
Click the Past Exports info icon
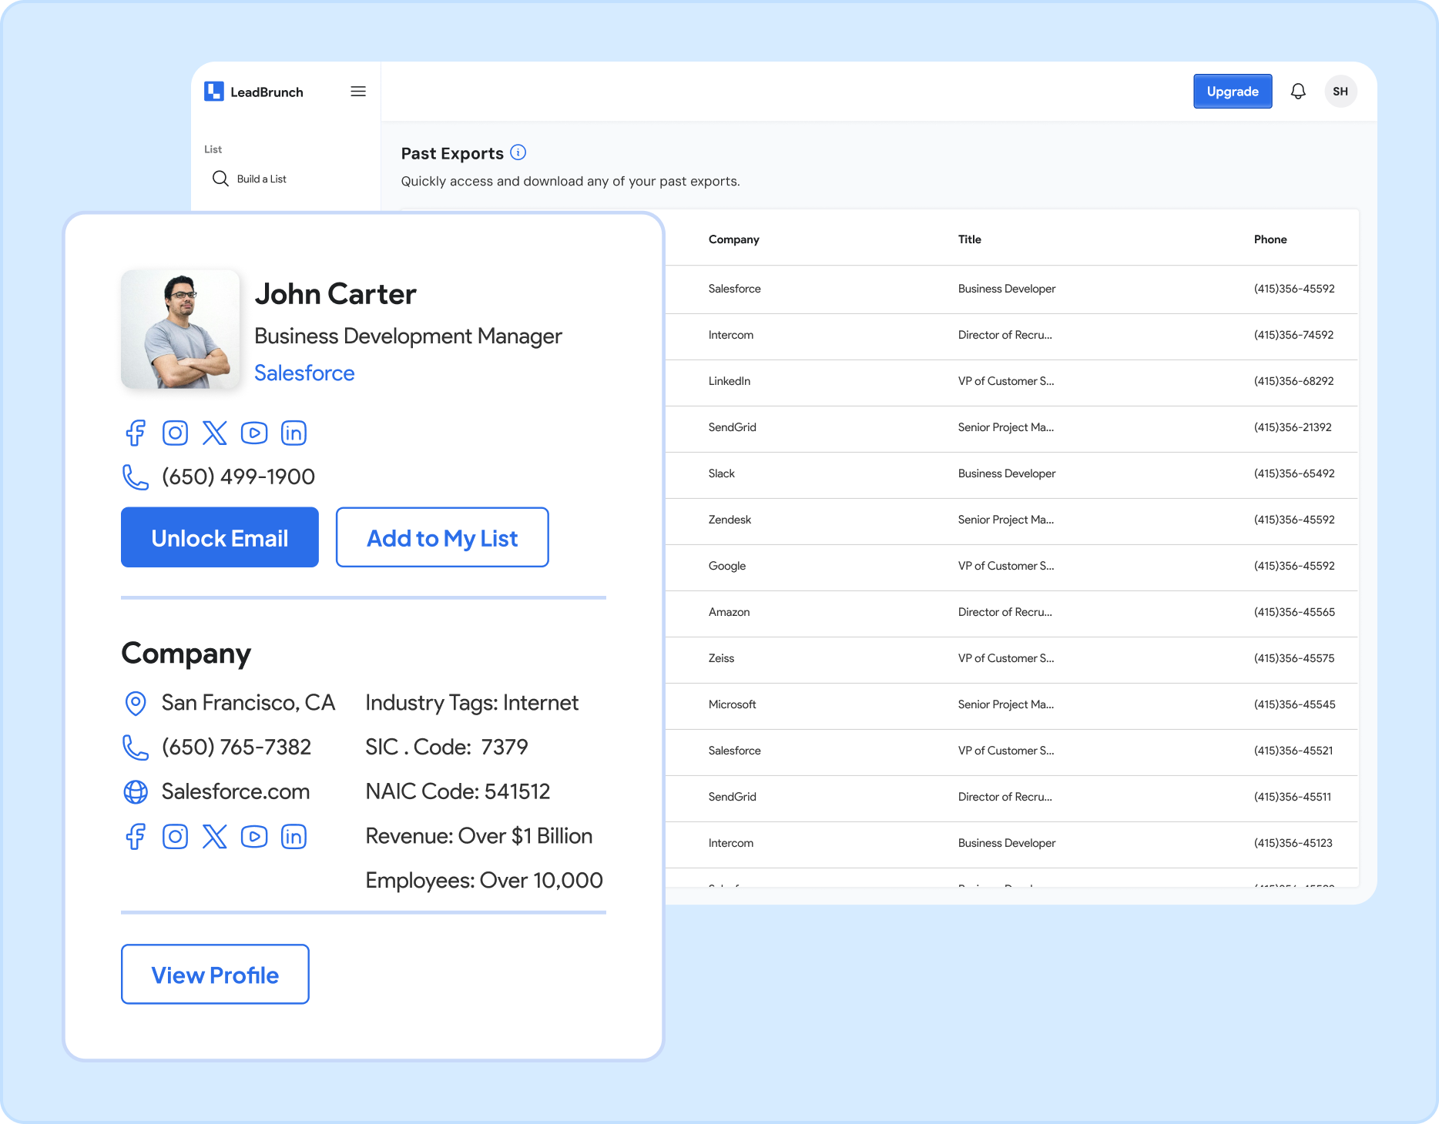click(518, 152)
